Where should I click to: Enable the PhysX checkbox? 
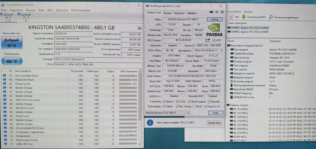[194, 106]
